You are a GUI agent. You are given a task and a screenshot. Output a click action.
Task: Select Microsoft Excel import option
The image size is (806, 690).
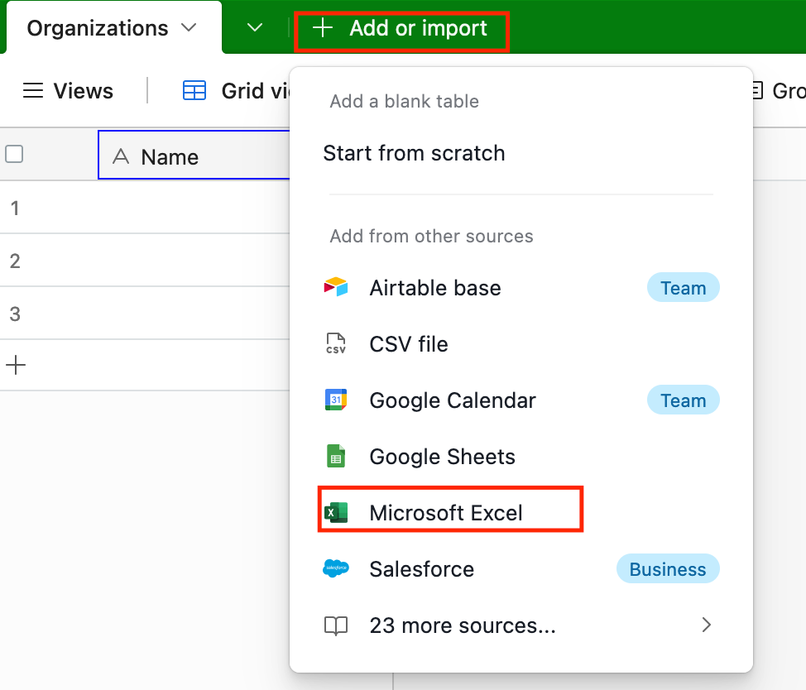click(521, 513)
